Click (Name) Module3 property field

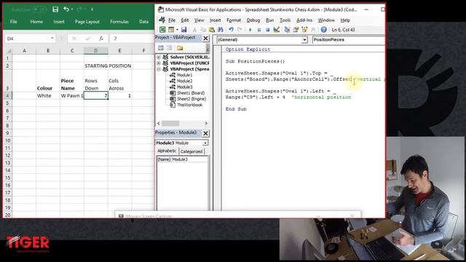(x=182, y=159)
